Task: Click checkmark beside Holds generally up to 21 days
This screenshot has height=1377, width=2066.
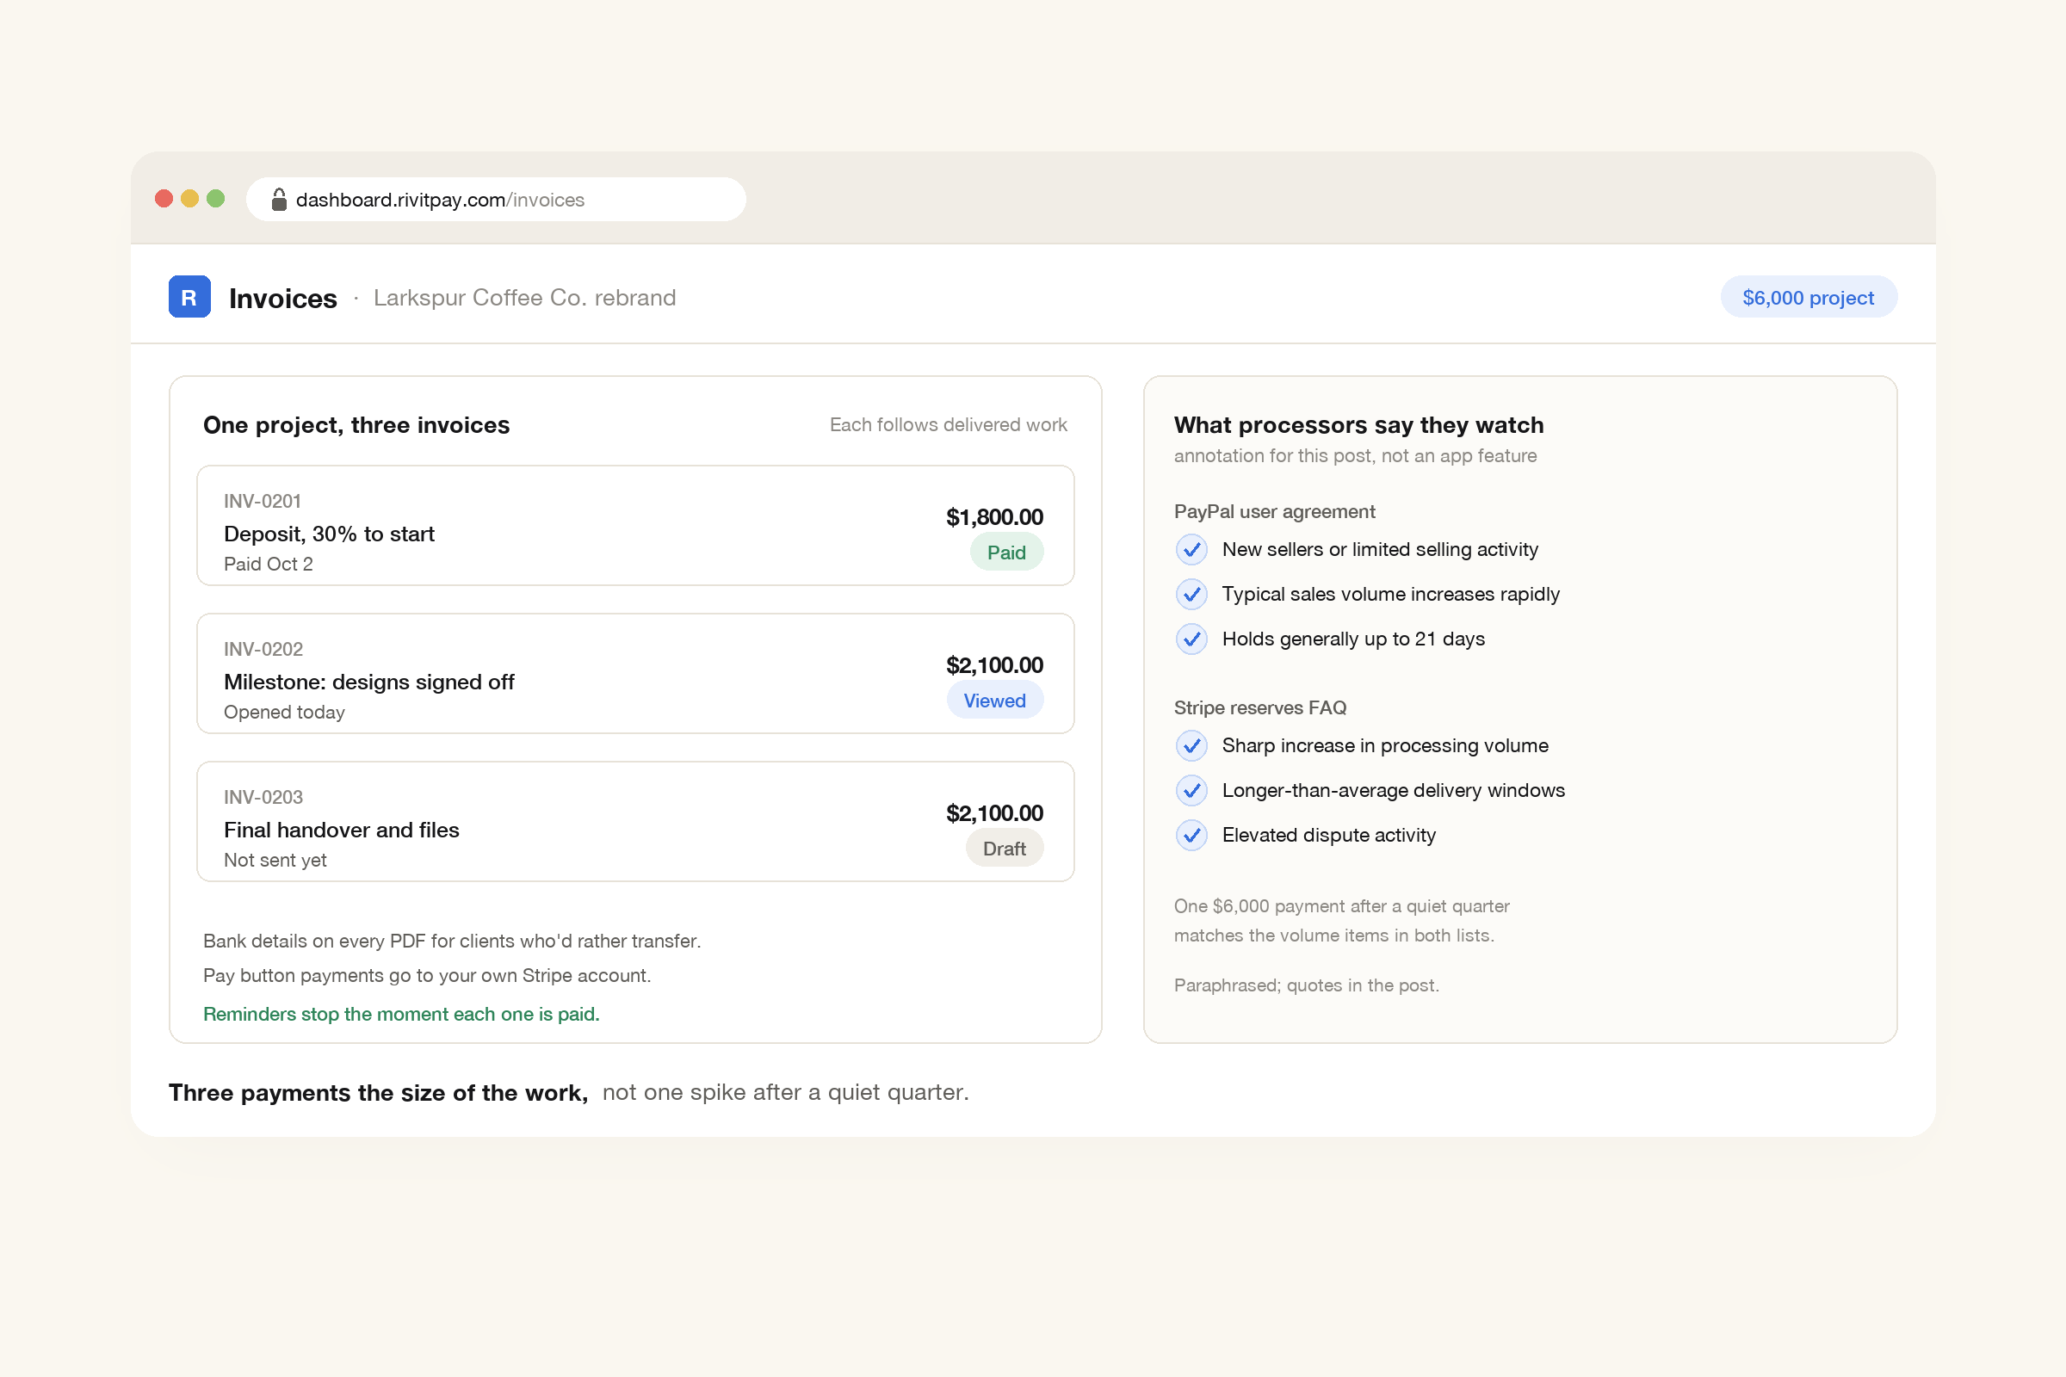Action: [x=1191, y=639]
